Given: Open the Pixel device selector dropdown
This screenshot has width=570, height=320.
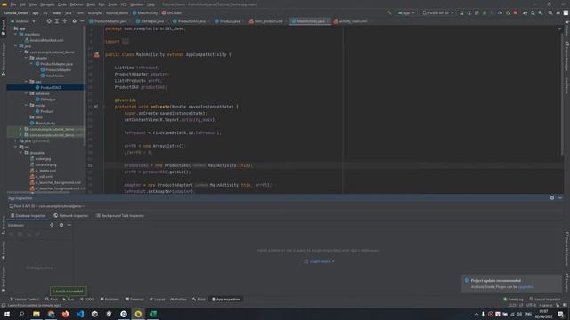Looking at the screenshot, I should 437,12.
